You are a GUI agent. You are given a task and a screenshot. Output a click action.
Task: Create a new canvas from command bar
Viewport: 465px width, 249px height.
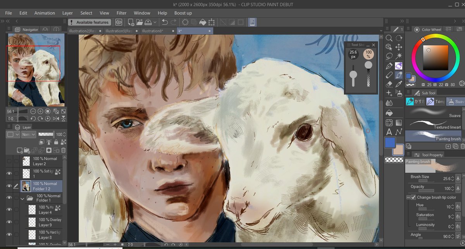pos(131,22)
